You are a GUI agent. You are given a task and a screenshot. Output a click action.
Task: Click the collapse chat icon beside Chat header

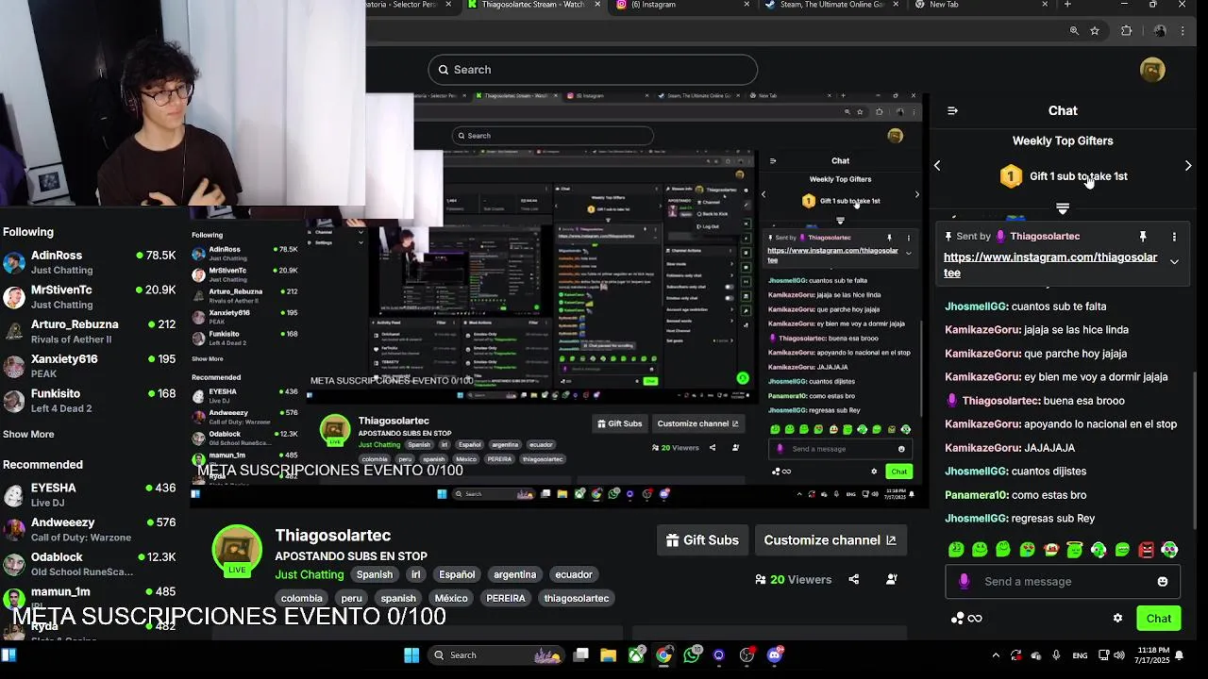pyautogui.click(x=952, y=110)
